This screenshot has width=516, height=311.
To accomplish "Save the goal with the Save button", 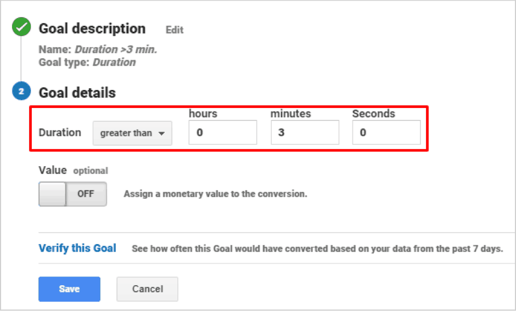I will click(69, 289).
